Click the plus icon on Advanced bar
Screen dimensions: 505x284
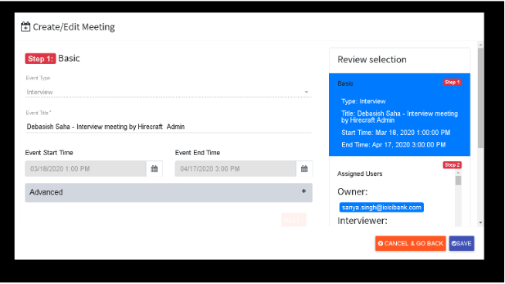303,191
